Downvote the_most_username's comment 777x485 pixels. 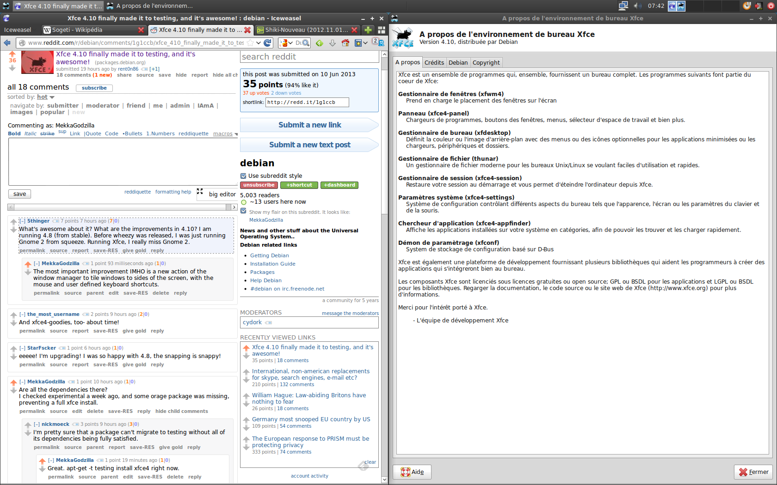[14, 322]
